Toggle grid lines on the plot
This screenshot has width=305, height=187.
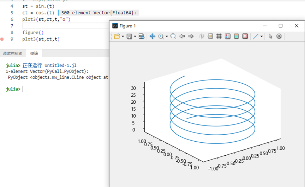point(219,36)
